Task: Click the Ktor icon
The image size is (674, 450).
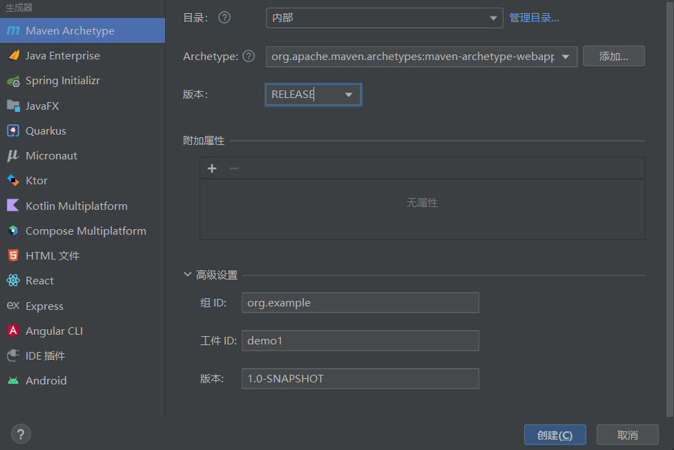Action: (x=13, y=181)
